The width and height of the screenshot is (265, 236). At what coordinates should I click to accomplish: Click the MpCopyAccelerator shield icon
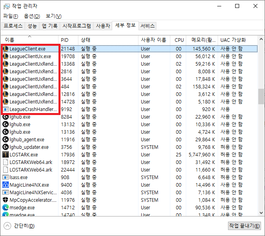(x=6, y=200)
